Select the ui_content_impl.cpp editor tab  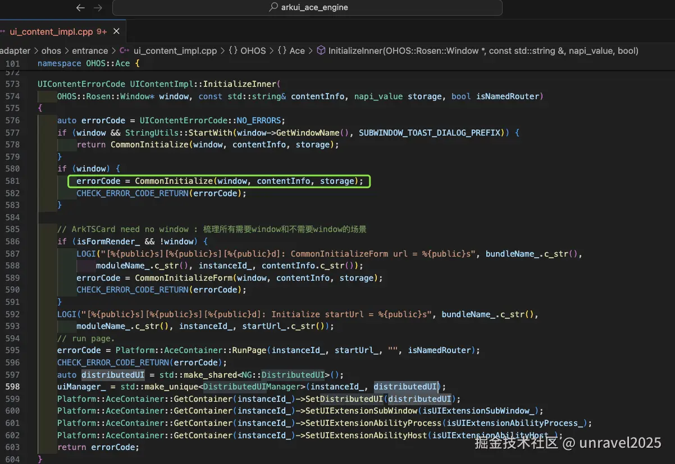pos(58,31)
